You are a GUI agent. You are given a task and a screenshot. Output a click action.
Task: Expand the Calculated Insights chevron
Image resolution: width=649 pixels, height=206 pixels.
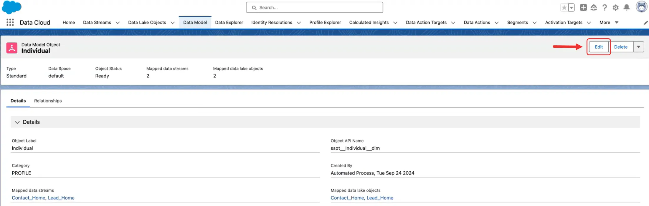395,23
